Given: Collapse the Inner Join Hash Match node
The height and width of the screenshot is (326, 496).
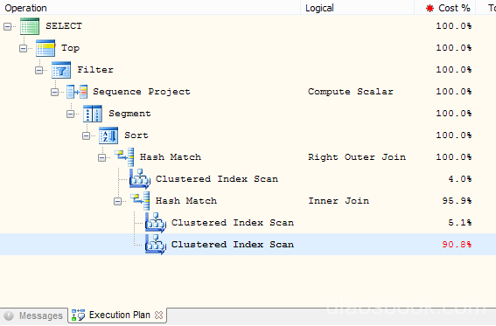Looking at the screenshot, I should pyautogui.click(x=118, y=201).
